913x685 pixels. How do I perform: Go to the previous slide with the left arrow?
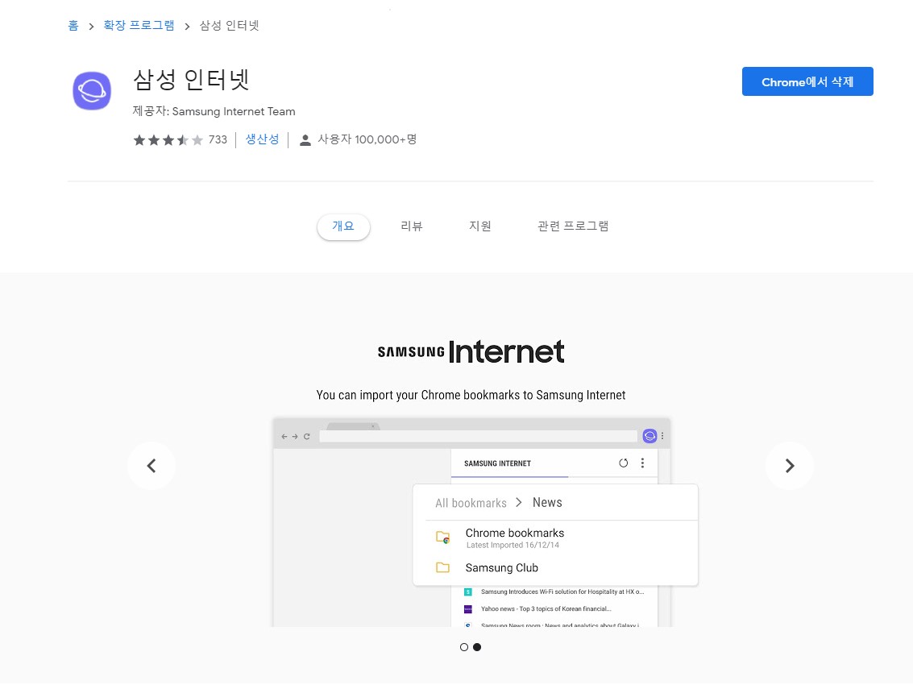(x=151, y=466)
